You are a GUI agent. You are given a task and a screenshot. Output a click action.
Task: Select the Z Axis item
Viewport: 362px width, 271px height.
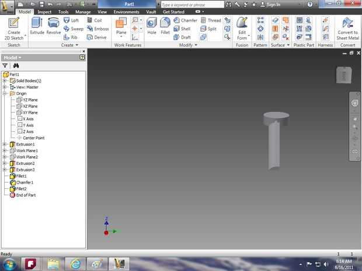coord(25,132)
